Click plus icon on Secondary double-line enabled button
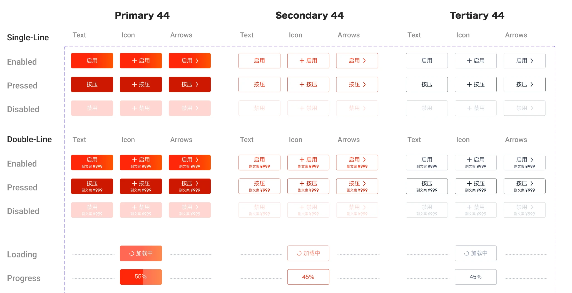The height and width of the screenshot is (293, 572). click(x=302, y=160)
